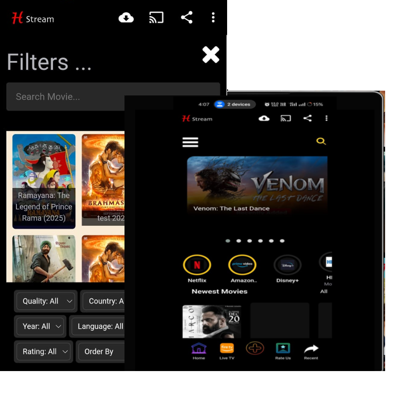Open Ramayana: The Legend of Prince Rama poster

(44, 181)
